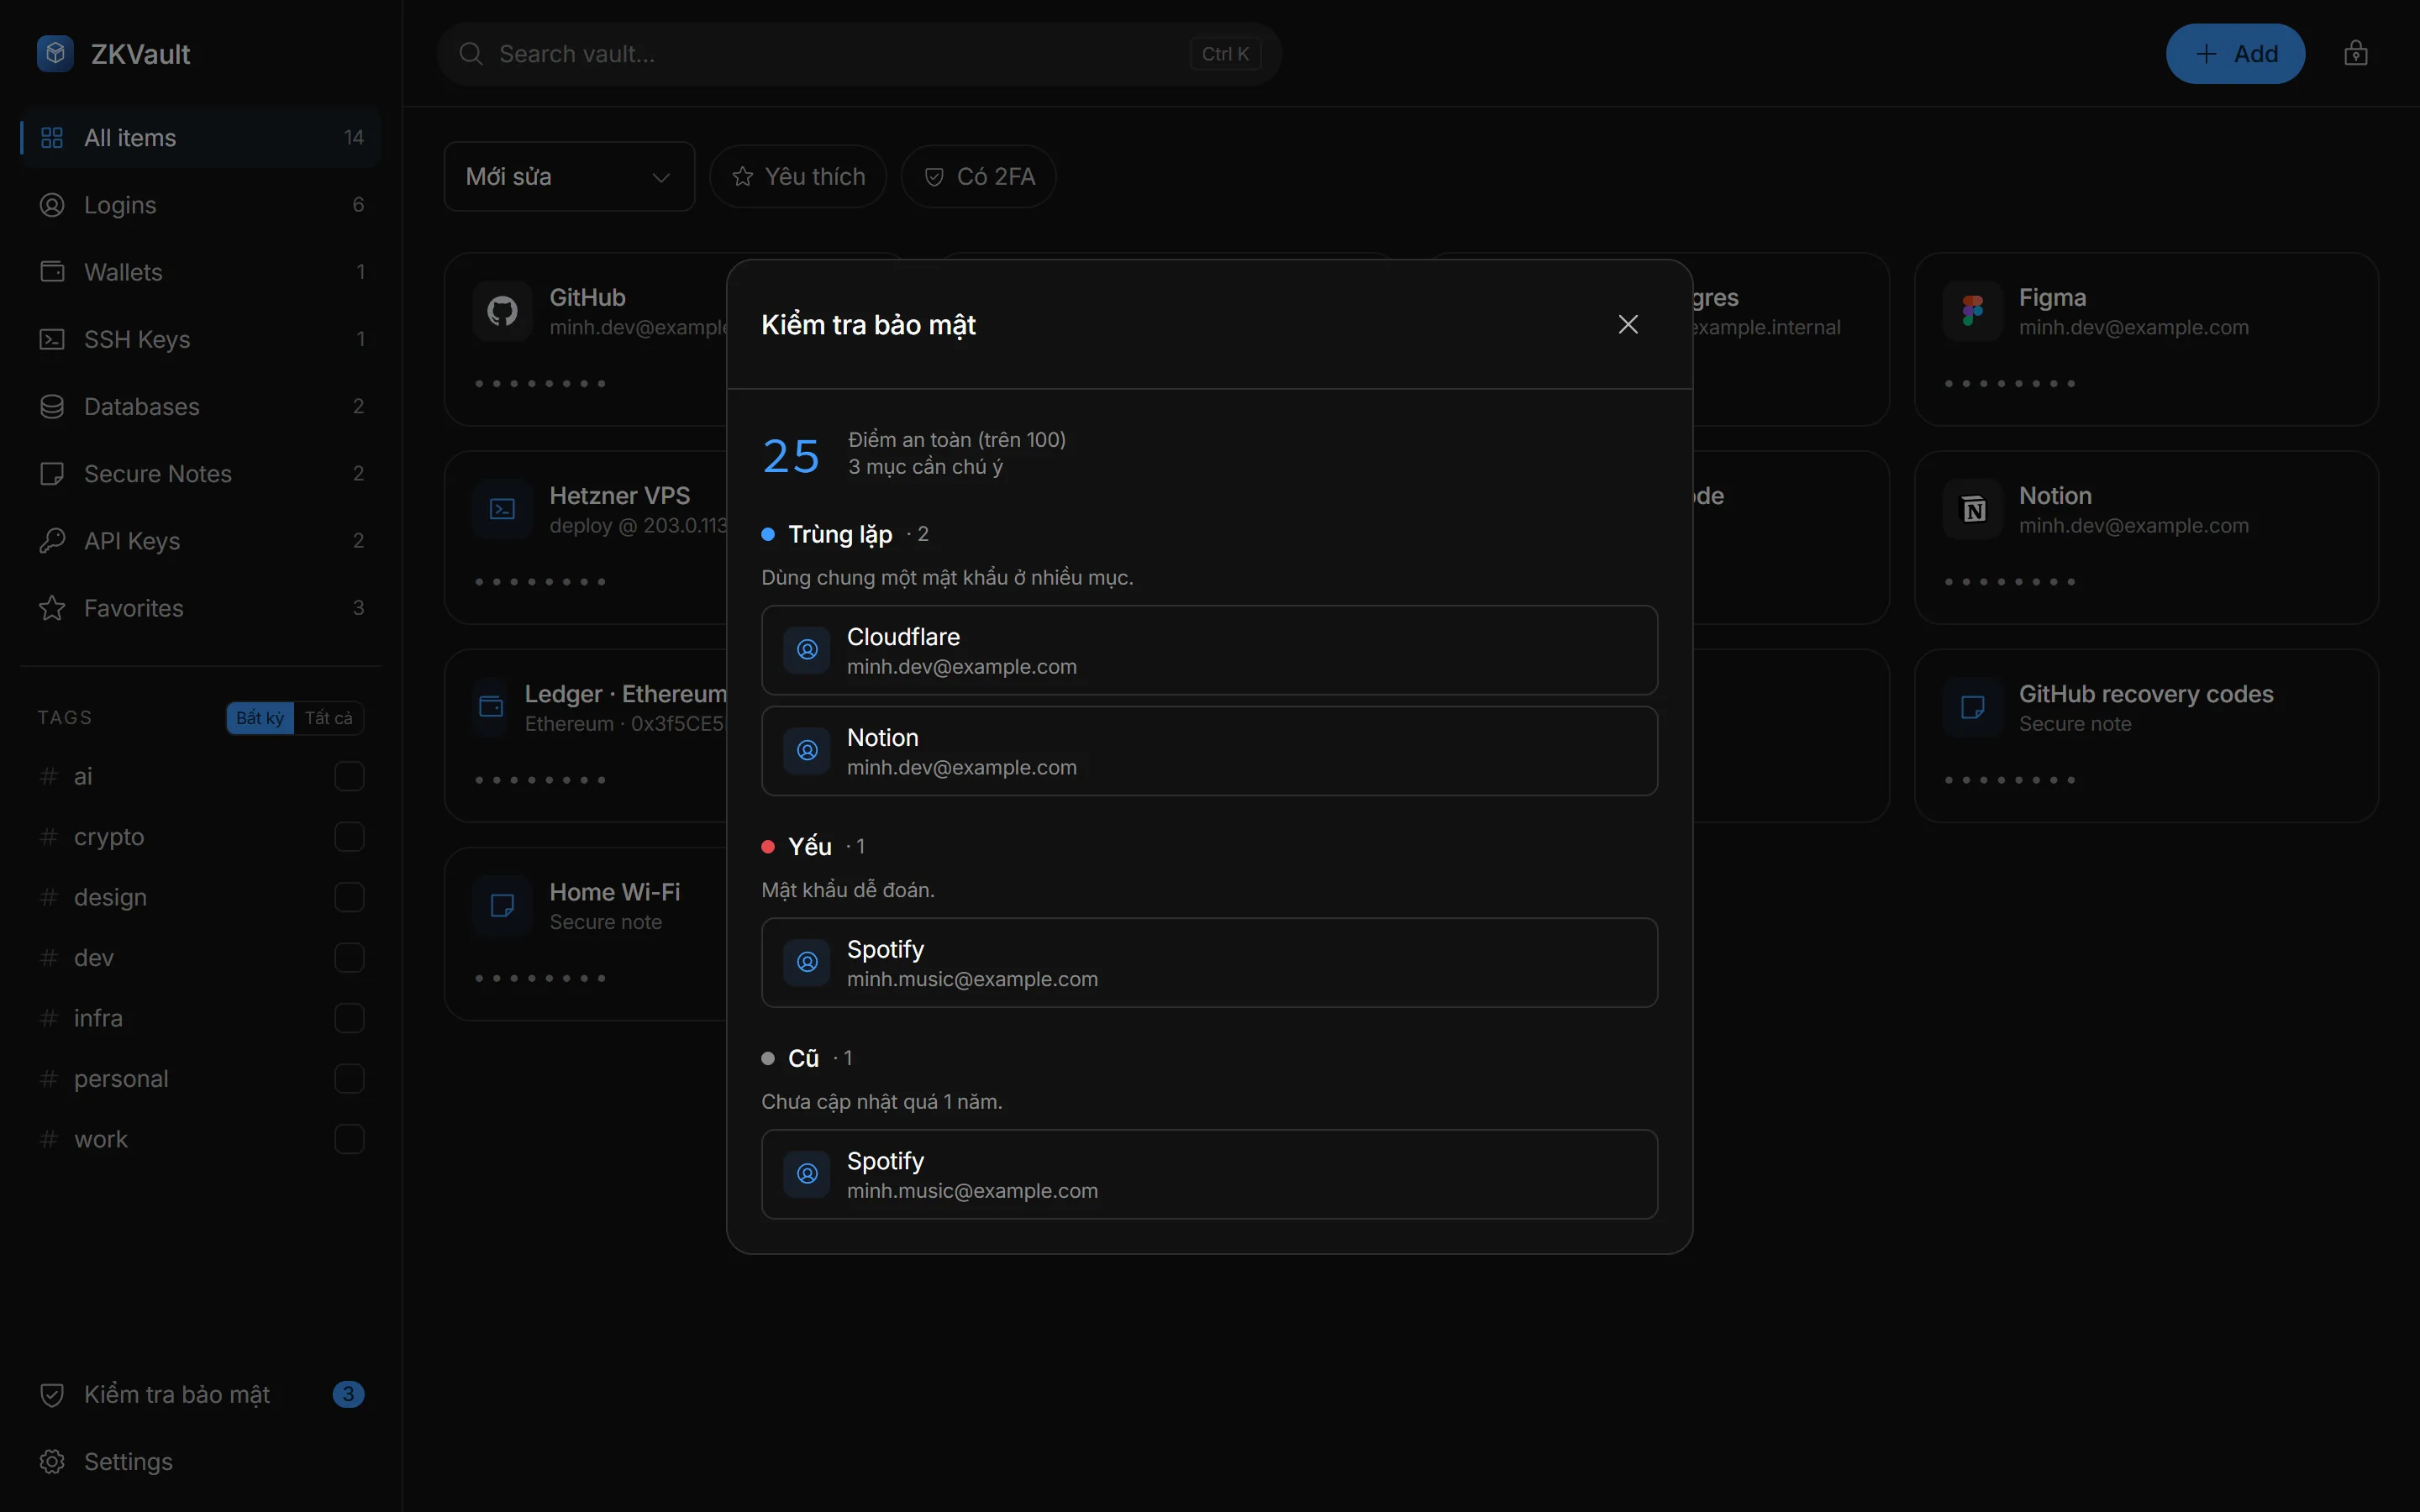Click the Logins sidebar icon
Image resolution: width=2420 pixels, height=1512 pixels.
click(x=52, y=205)
